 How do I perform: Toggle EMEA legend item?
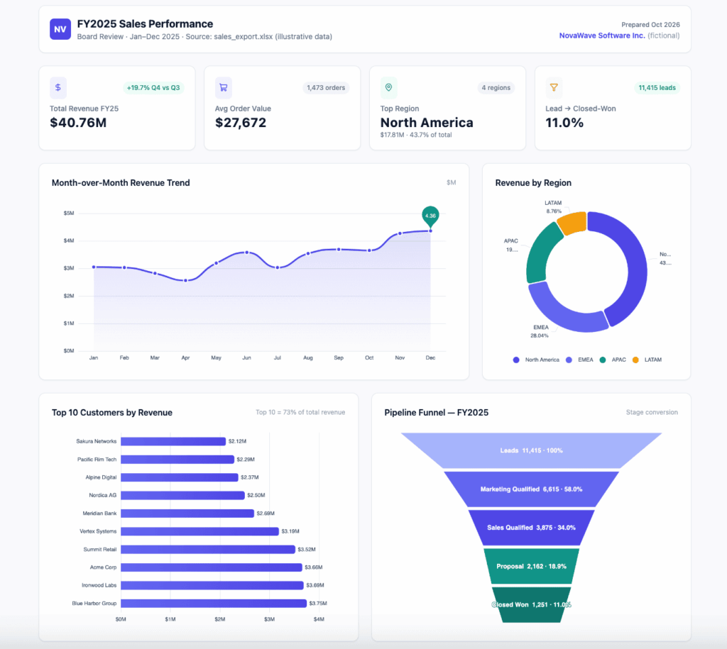click(579, 360)
